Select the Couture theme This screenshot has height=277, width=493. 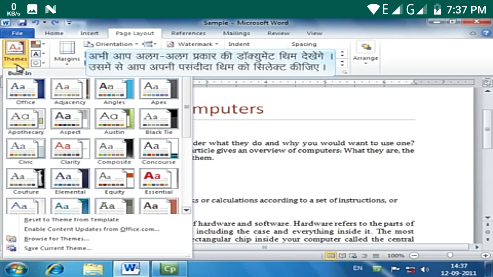click(x=26, y=182)
